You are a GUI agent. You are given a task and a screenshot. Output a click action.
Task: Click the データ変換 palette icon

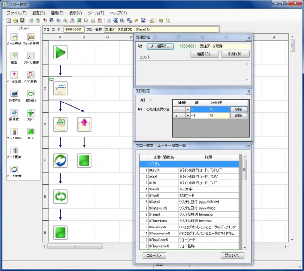(14, 169)
